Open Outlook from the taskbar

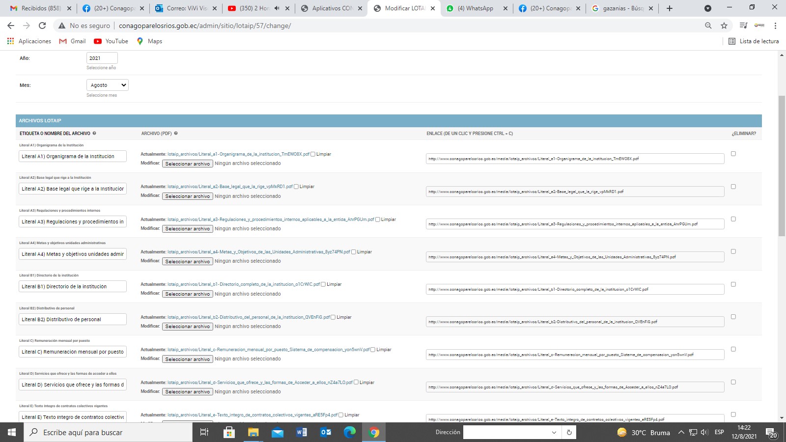pyautogui.click(x=326, y=432)
